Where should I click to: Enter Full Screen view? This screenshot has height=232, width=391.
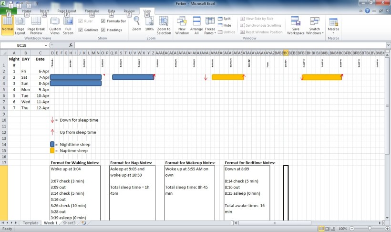coord(68,24)
